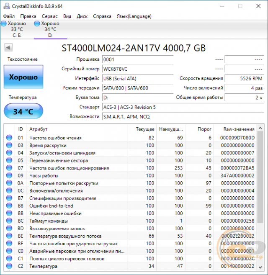The height and width of the screenshot is (275, 268).
Task: Select the D: disk tab at 34 °C
Action: (50, 29)
